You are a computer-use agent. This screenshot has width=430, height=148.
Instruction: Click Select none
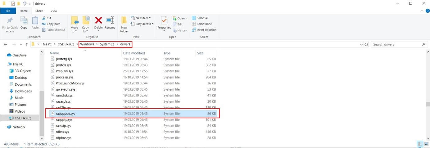click(x=202, y=24)
